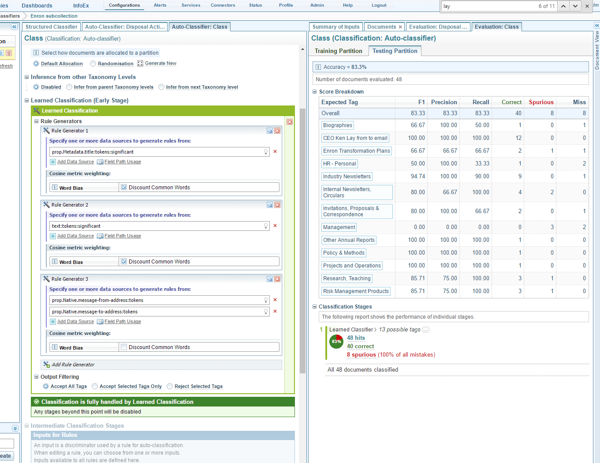Expand Intermediate Classification Stages section
Image resolution: width=600 pixels, height=463 pixels.
pyautogui.click(x=26, y=426)
